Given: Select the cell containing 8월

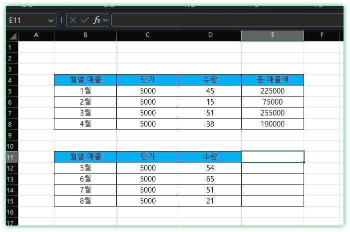Looking at the screenshot, I should 85,201.
